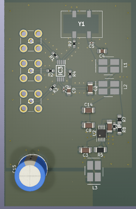Click the C8 capacitor

point(88,125)
